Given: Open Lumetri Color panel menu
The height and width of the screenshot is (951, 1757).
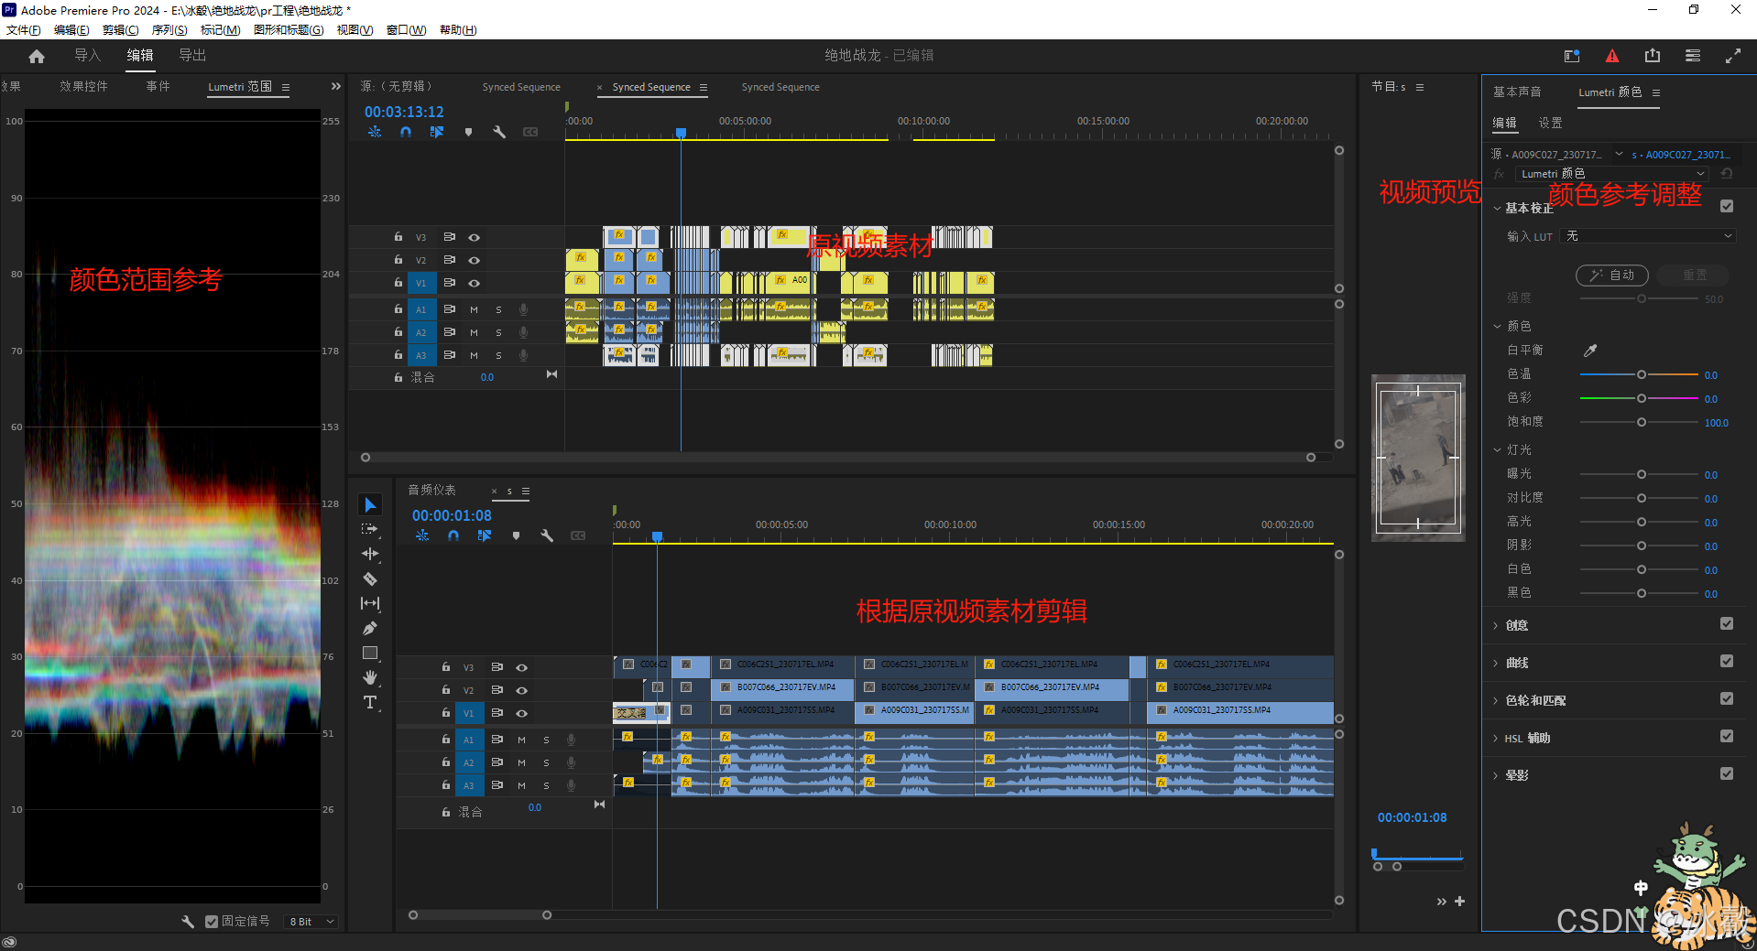Looking at the screenshot, I should pos(1656,92).
